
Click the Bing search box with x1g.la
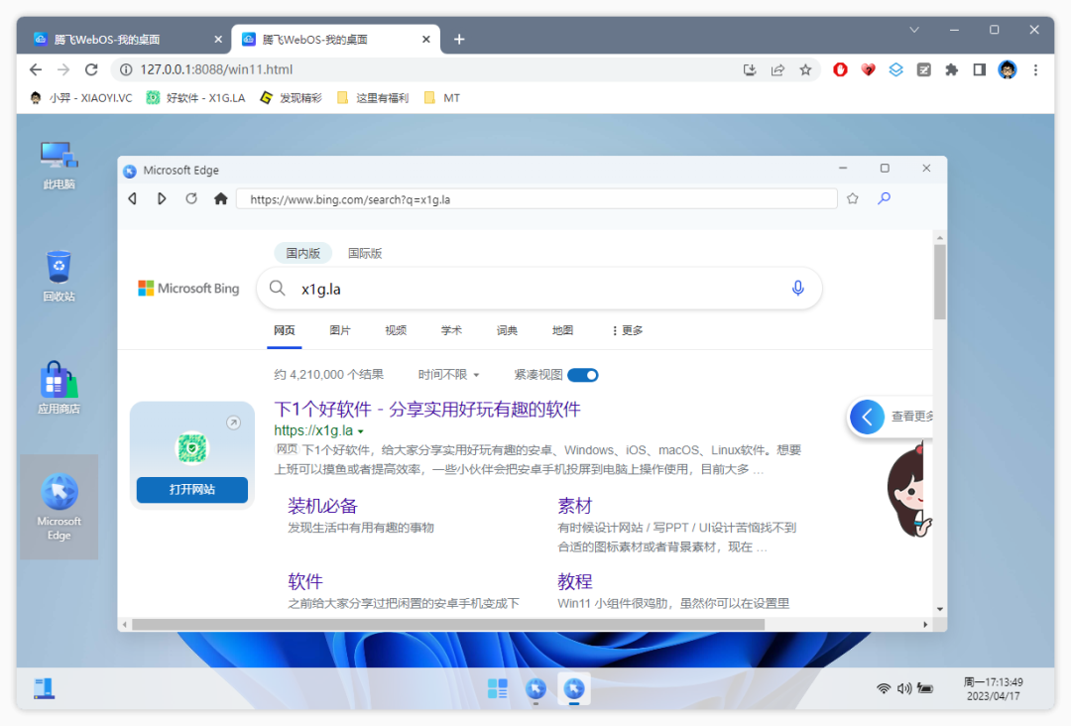pos(538,289)
